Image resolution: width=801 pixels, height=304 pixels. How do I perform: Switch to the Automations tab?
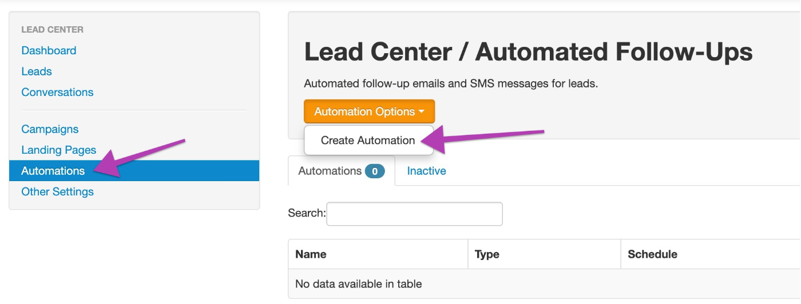click(341, 171)
